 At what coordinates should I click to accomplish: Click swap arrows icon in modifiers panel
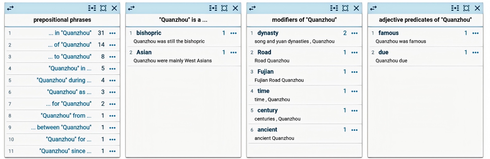253,8
